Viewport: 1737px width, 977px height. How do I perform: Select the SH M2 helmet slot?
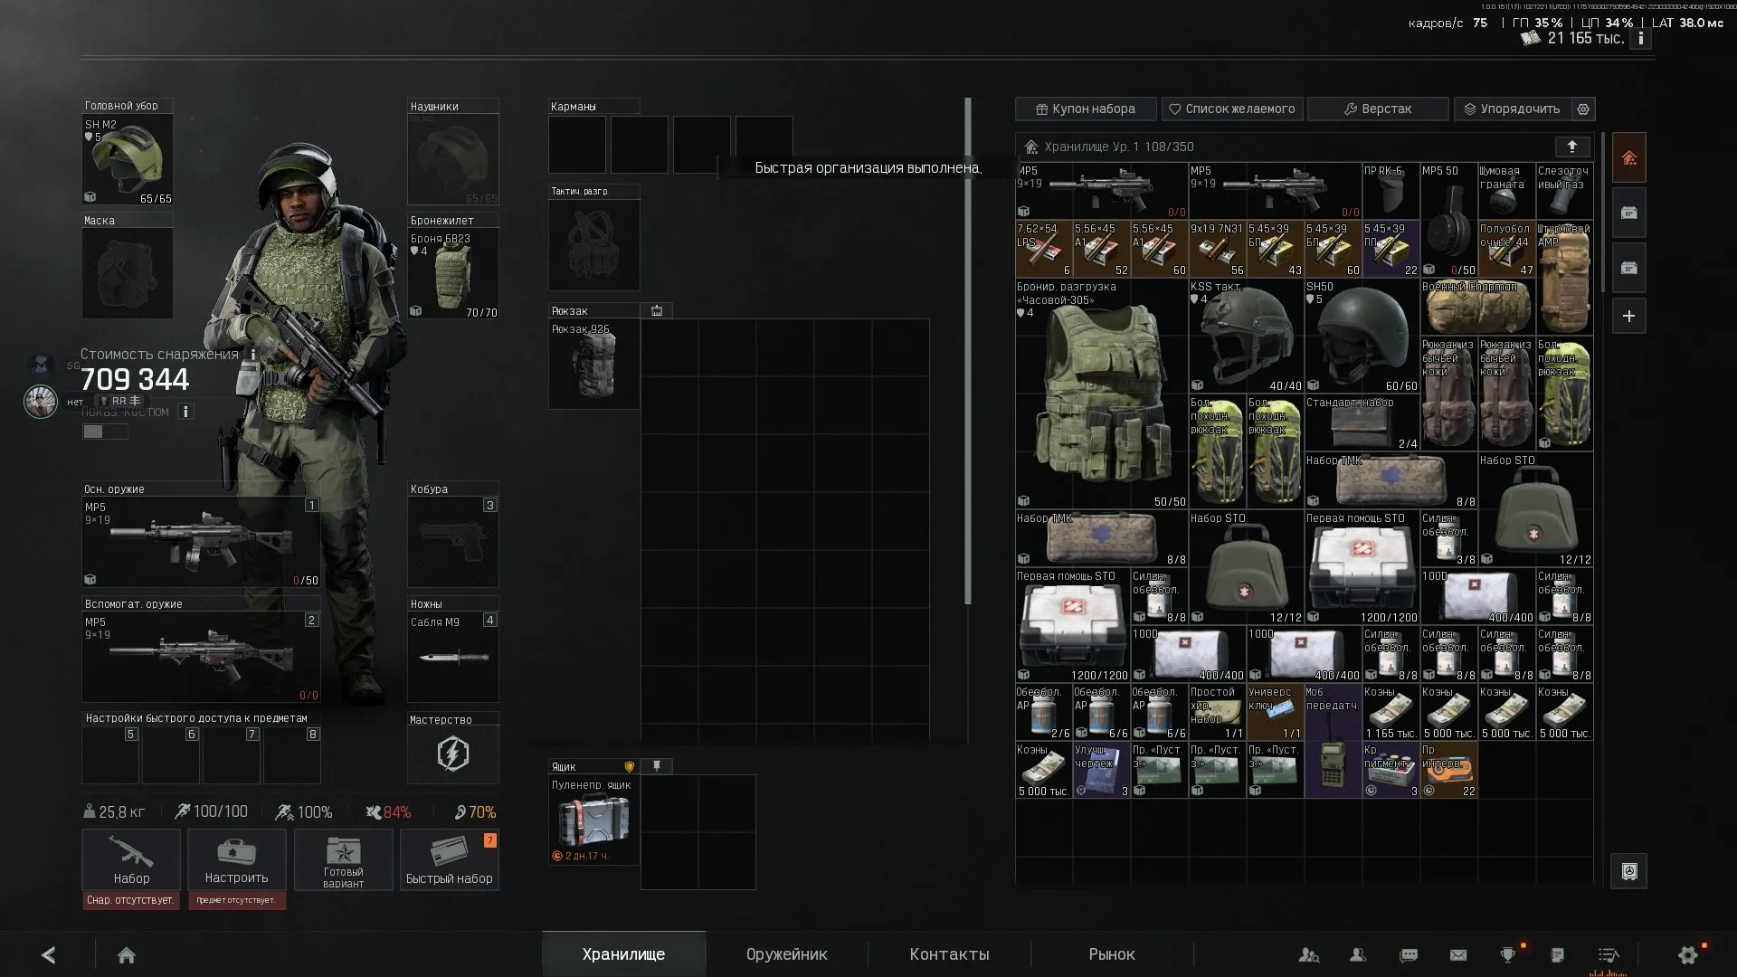[x=128, y=160]
